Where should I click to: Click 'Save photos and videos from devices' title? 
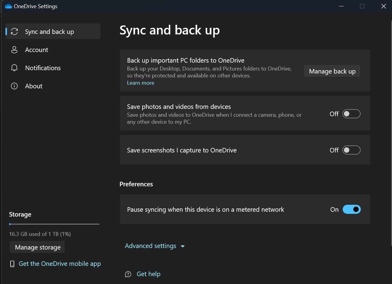click(179, 107)
